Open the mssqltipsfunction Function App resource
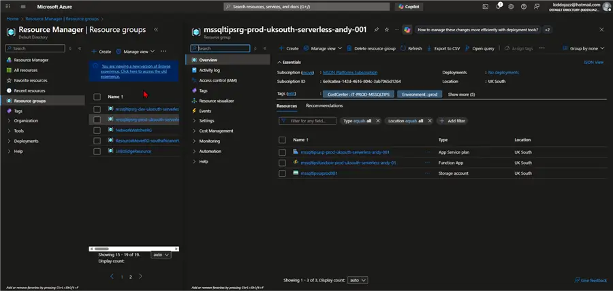The height and width of the screenshot is (291, 613). click(348, 162)
